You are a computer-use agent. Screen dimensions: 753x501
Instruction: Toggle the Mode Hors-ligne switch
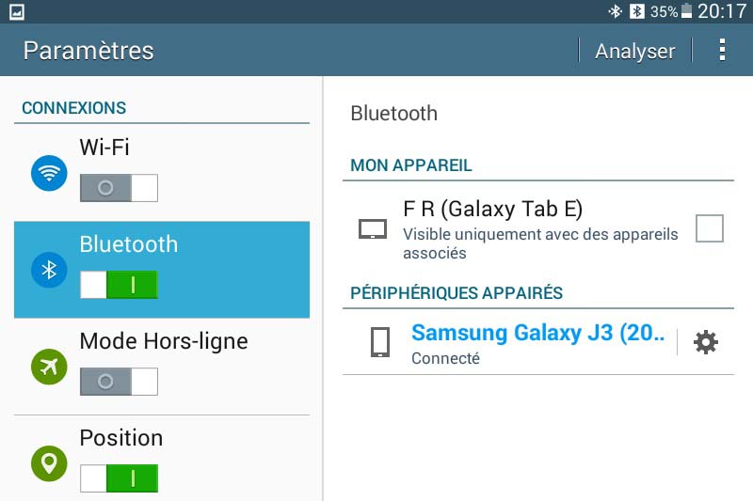pos(119,382)
